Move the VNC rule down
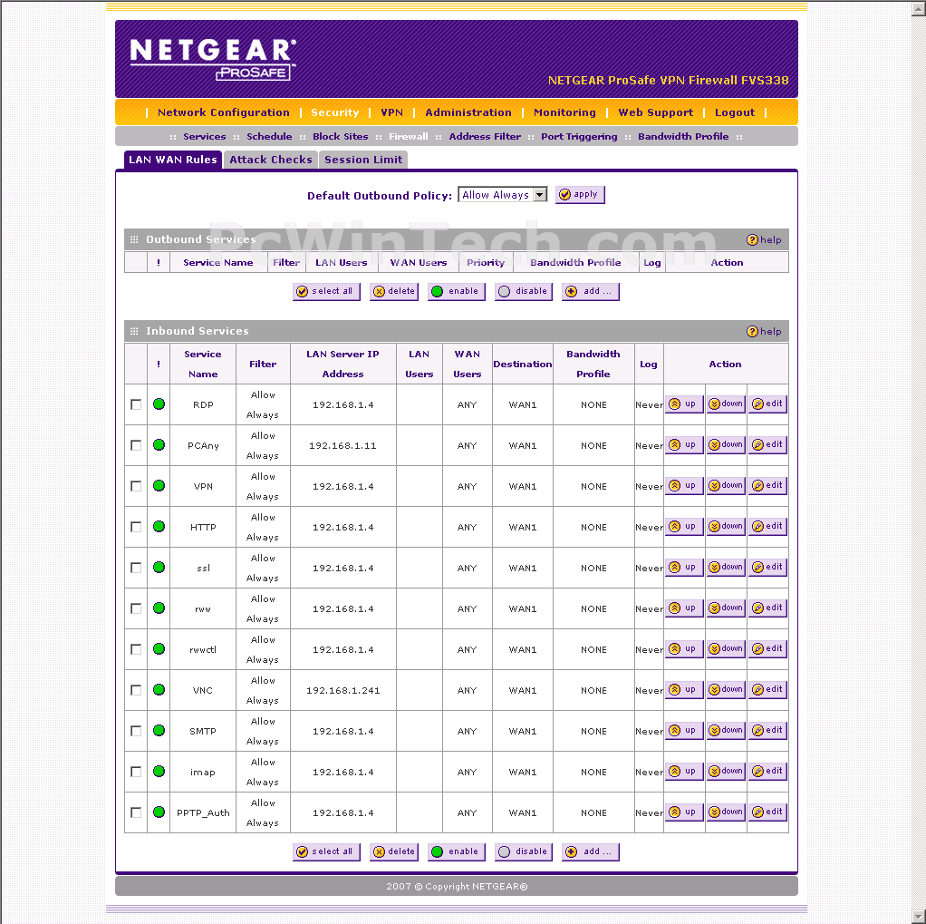 [x=726, y=690]
